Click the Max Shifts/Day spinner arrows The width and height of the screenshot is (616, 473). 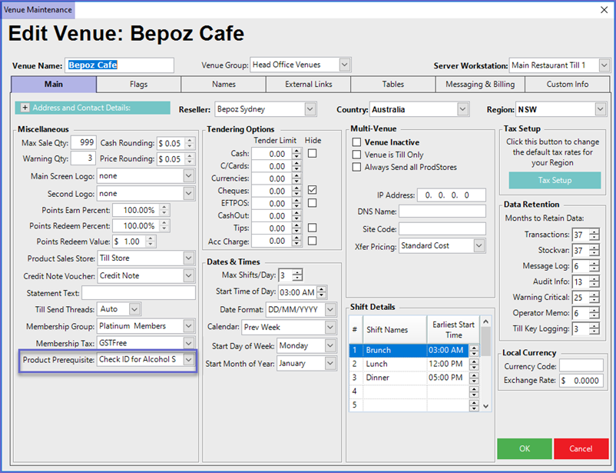tap(297, 275)
